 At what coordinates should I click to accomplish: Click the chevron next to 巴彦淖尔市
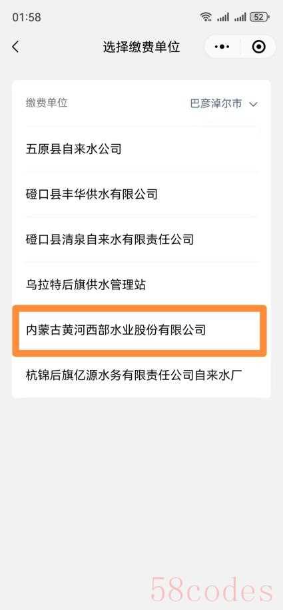coord(254,104)
